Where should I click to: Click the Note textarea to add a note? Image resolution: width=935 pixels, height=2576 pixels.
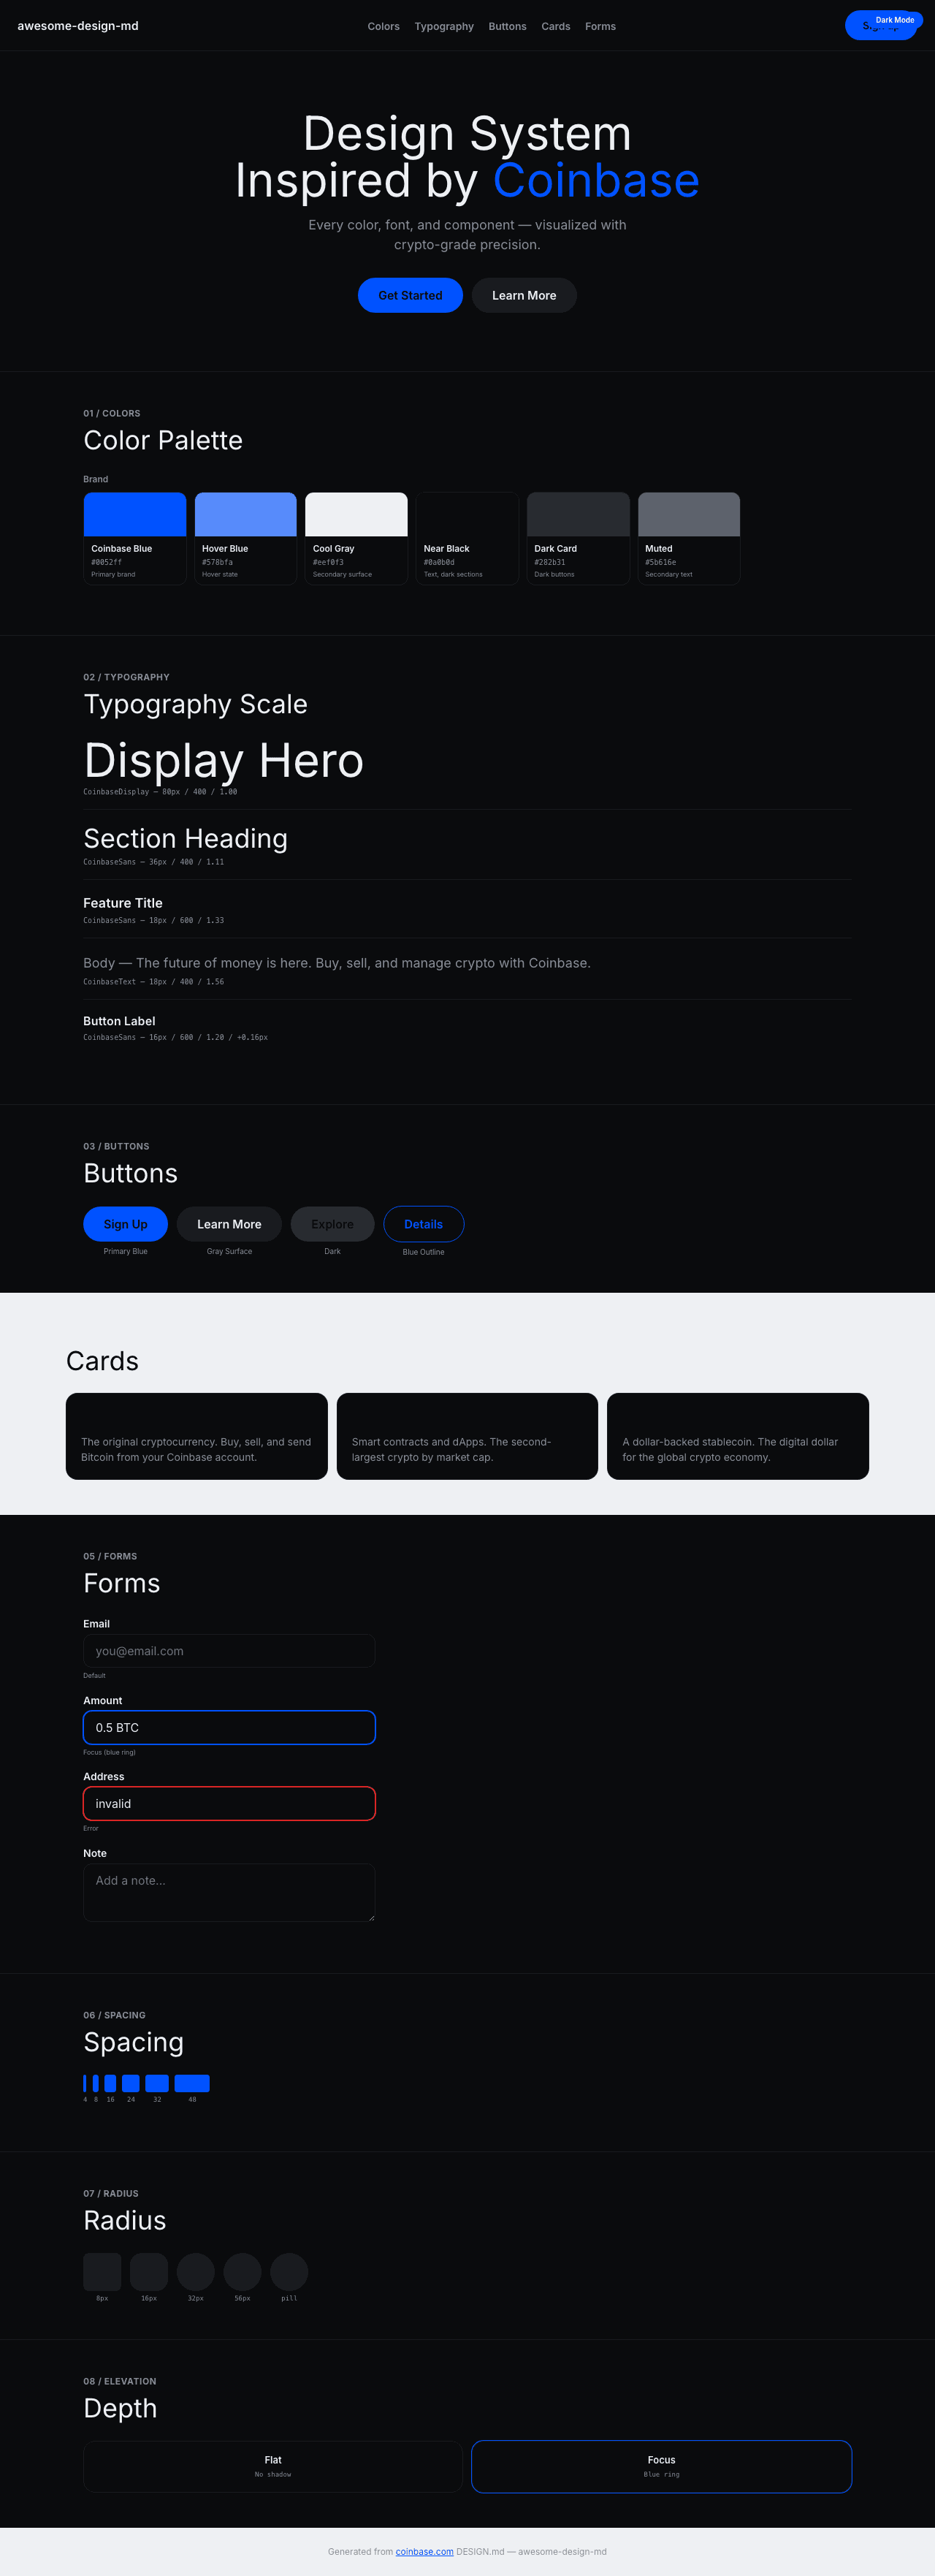tap(228, 1890)
